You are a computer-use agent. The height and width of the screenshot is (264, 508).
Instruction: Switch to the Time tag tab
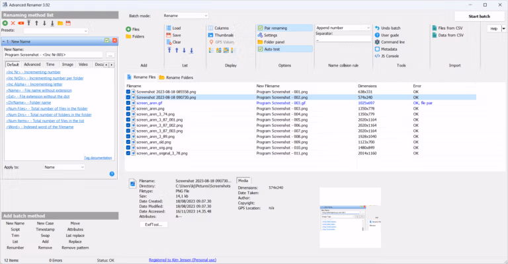50,65
